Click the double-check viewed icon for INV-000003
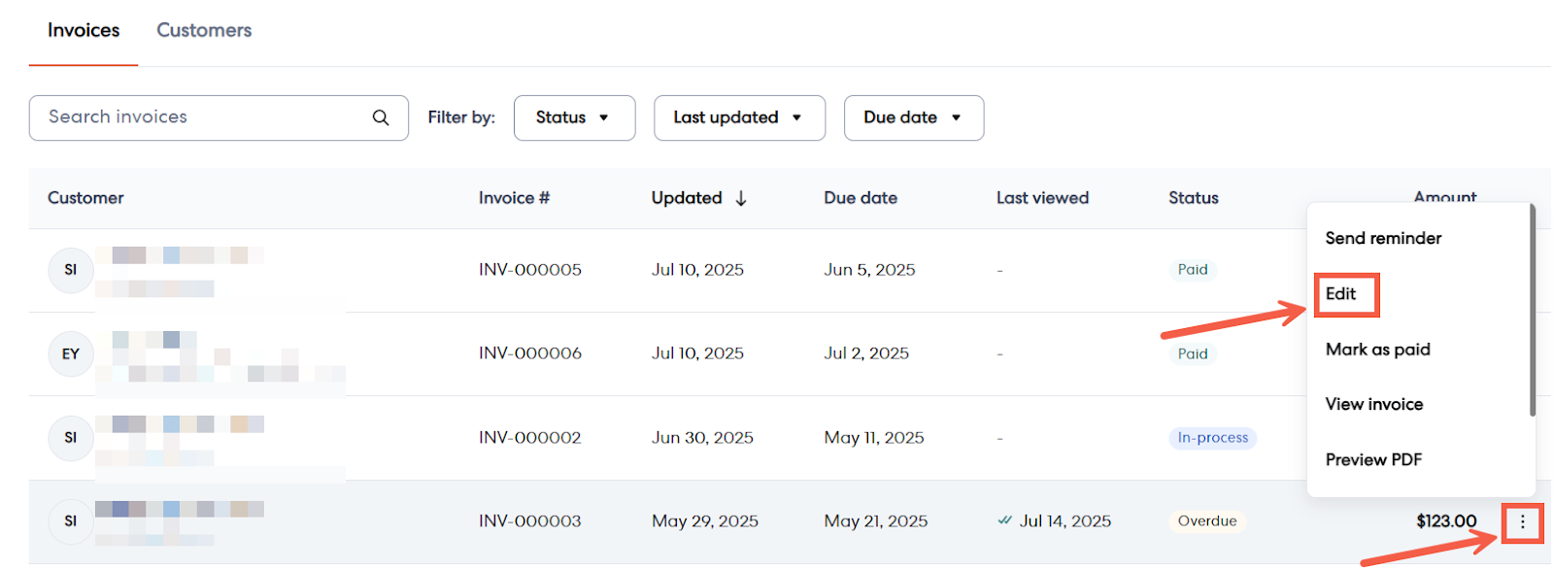This screenshot has width=1554, height=570. click(x=1004, y=520)
